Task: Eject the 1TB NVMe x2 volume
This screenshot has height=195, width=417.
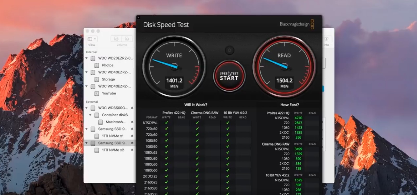Action: click(x=132, y=150)
